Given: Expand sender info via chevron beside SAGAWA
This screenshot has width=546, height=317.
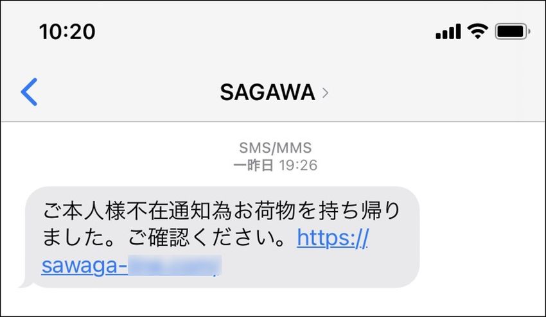Looking at the screenshot, I should (x=325, y=93).
